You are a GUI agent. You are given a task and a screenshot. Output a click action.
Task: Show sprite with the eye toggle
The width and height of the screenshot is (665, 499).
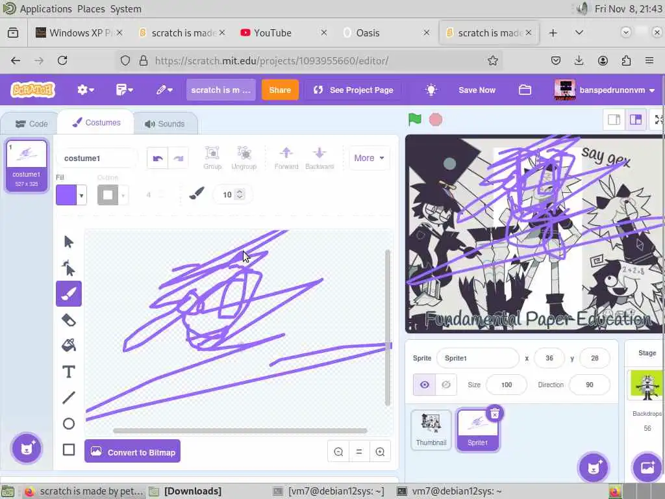(x=425, y=385)
